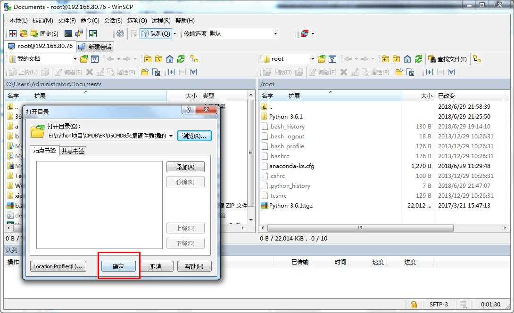Open the 选项(O) menu
The width and height of the screenshot is (514, 313).
(x=137, y=21)
